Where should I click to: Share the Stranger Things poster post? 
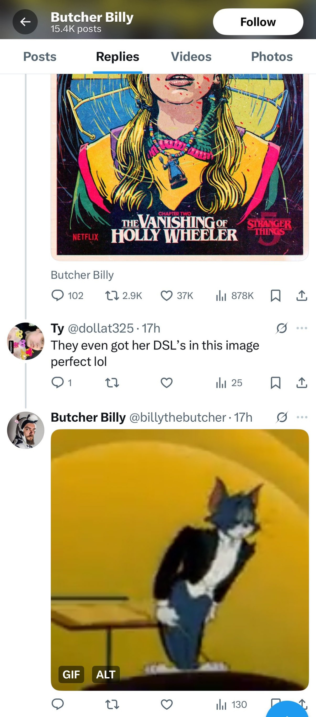click(x=302, y=296)
